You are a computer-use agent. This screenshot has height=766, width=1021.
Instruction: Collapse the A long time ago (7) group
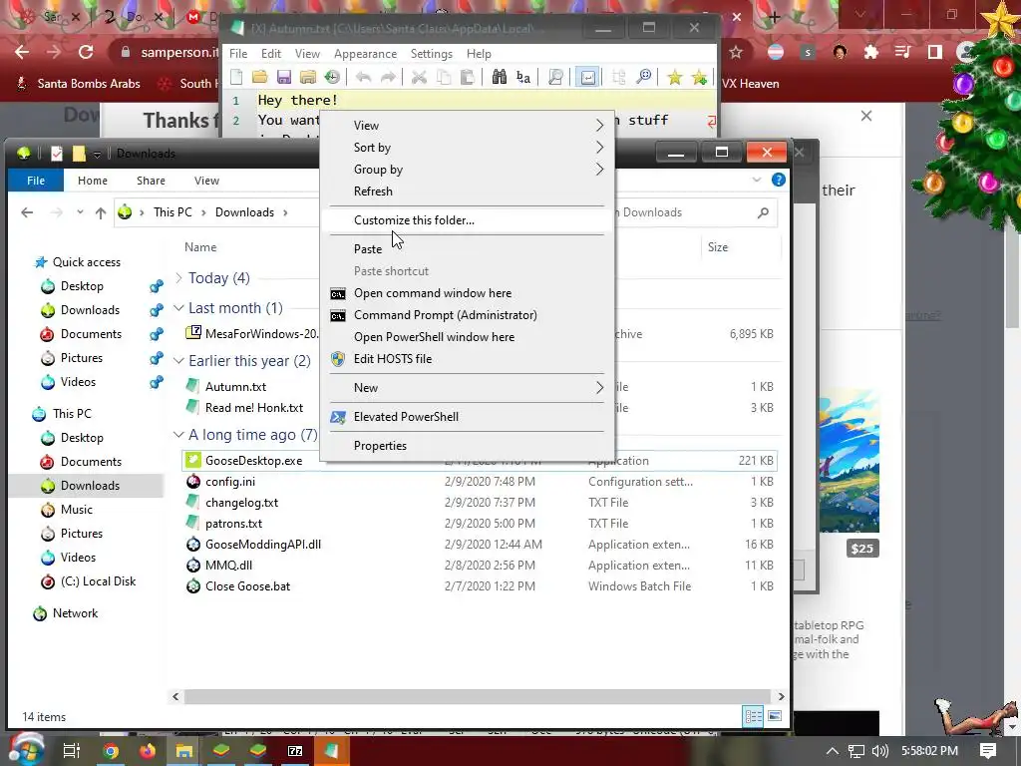pos(178,435)
